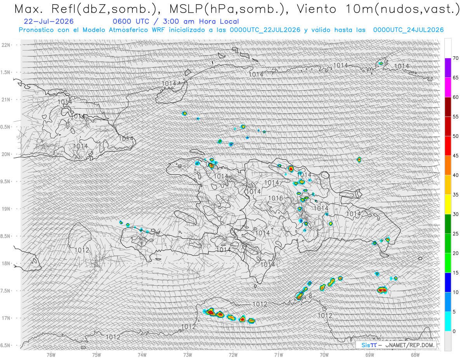Viewport: 466px width, 360px height.
Task: Click the "18N" latitude axis label
Action: pyautogui.click(x=6, y=263)
